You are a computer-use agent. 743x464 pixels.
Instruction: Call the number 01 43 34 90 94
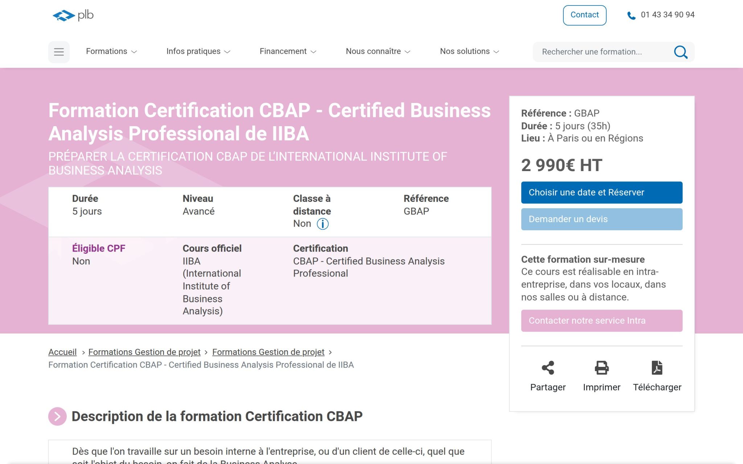click(x=668, y=15)
